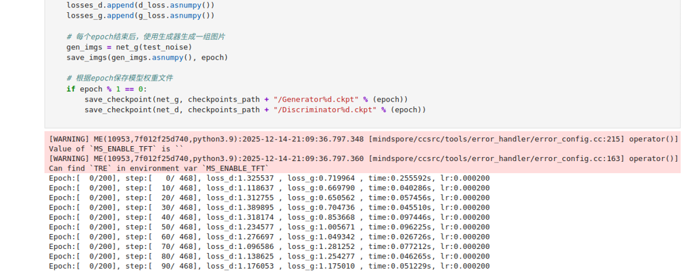The width and height of the screenshot is (686, 274).
Task: Place cursor on gen_imgs = net_g(test_noise) line
Action: pos(129,47)
